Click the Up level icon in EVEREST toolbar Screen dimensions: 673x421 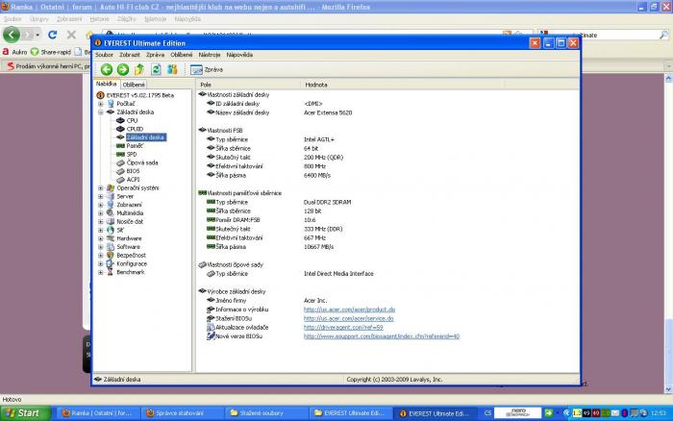tap(139, 69)
